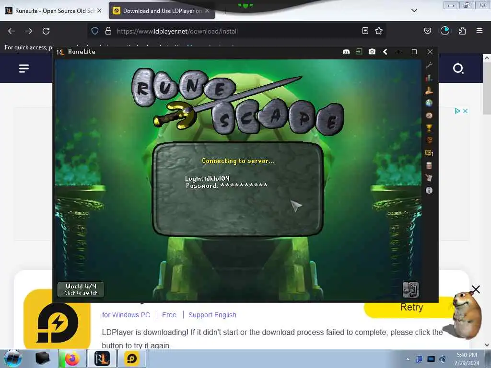The image size is (491, 368).
Task: Click World 479 switch button
Action: click(81, 289)
